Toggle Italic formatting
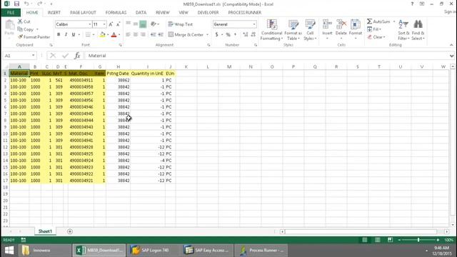Viewport: 457px width, 257px height. pyautogui.click(x=66, y=35)
